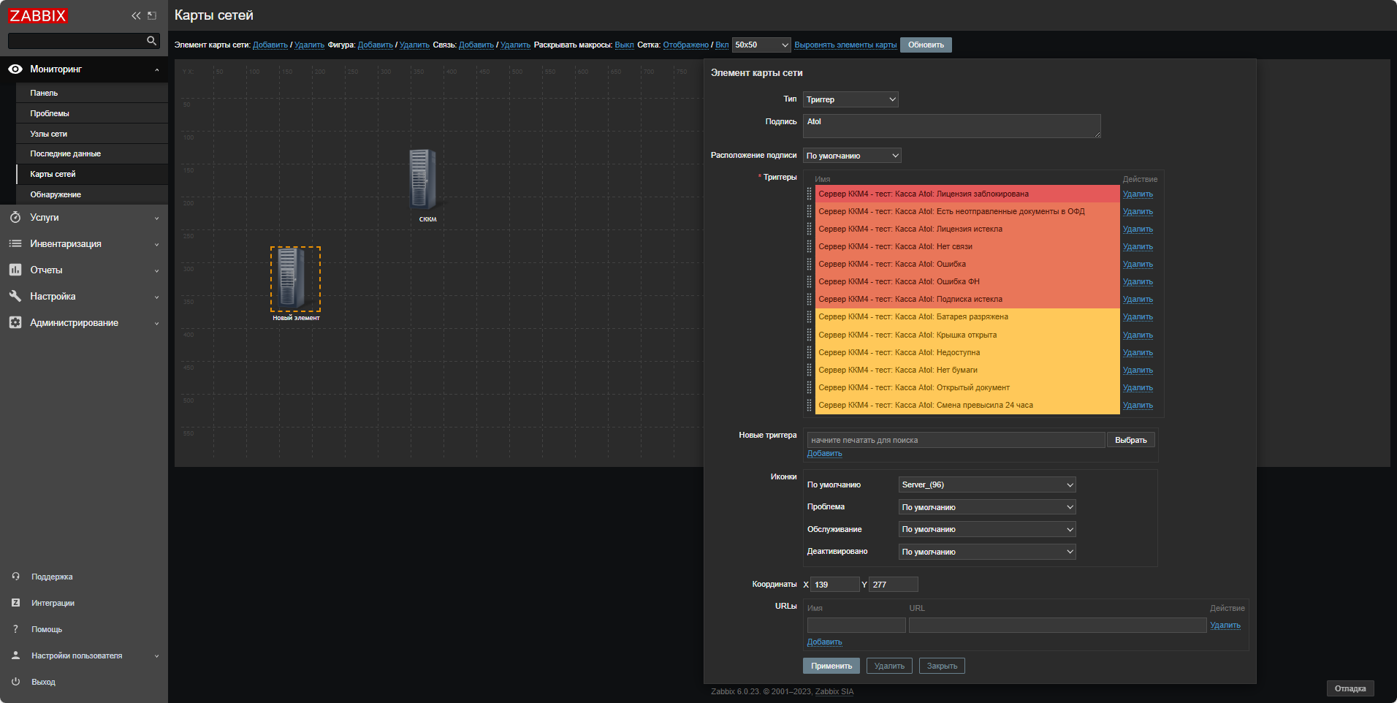Click the Zabbix logo

coord(38,15)
